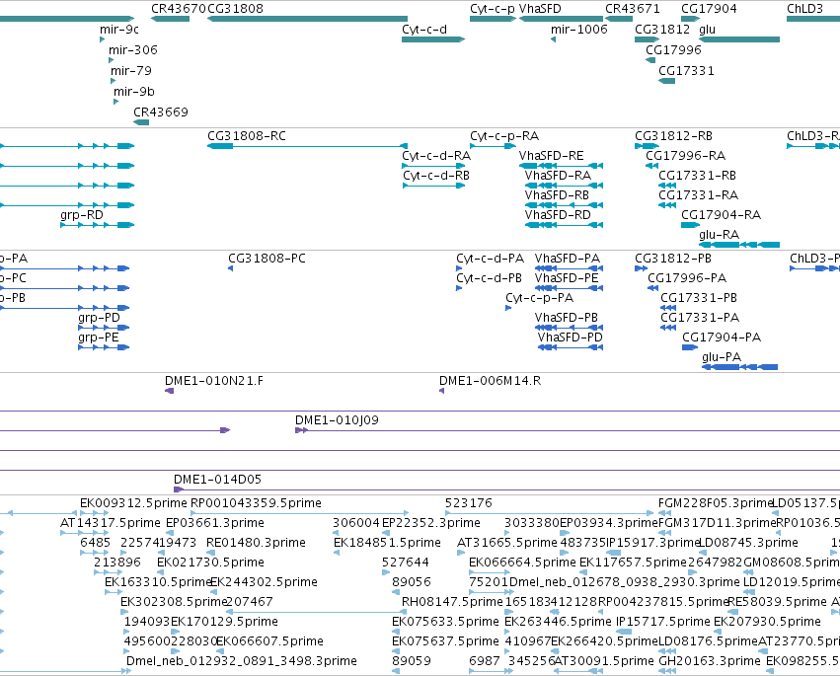Open the VhaSFD-RD transcript label
Image resolution: width=840 pixels, height=676 pixels.
point(559,215)
